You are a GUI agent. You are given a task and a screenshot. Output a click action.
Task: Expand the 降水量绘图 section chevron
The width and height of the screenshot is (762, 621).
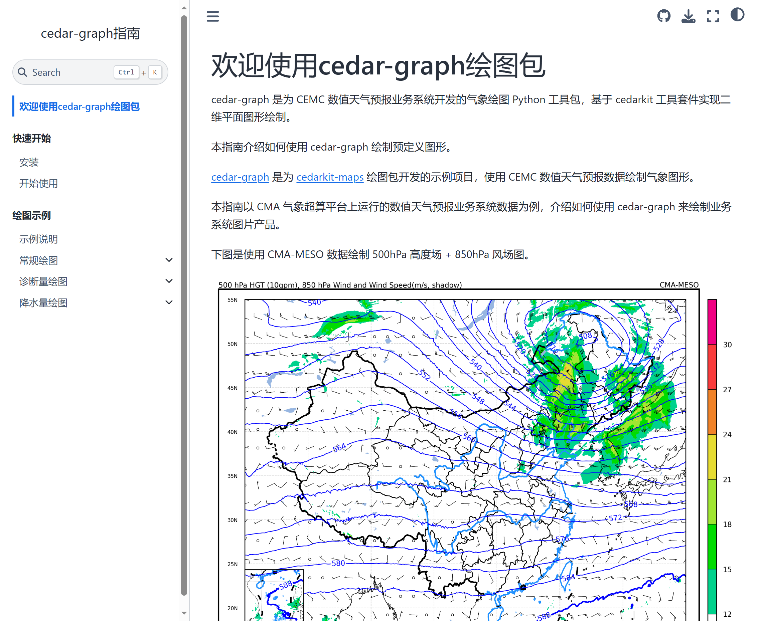(x=169, y=302)
